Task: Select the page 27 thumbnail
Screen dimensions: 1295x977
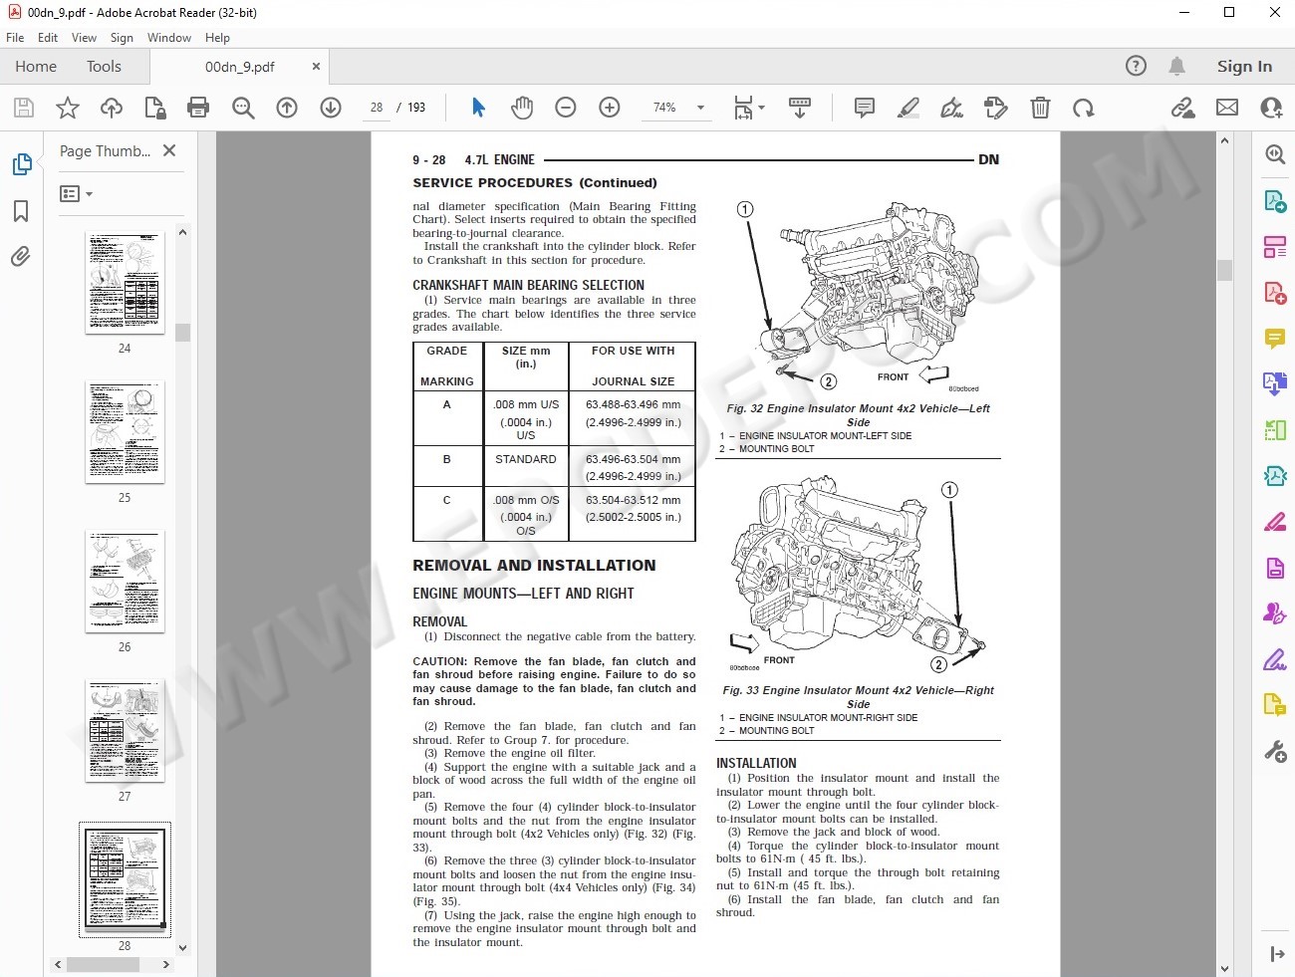Action: click(125, 730)
